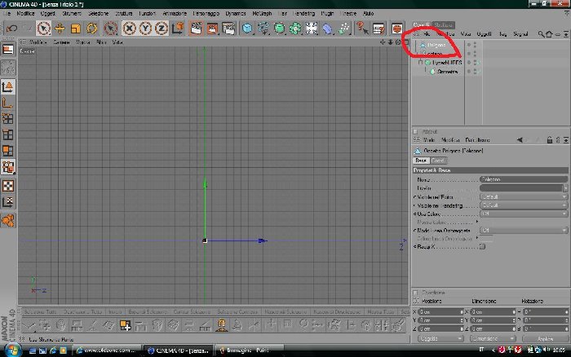Image resolution: width=571 pixels, height=357 pixels.
Task: Open the Plugin menu
Action: [327, 14]
